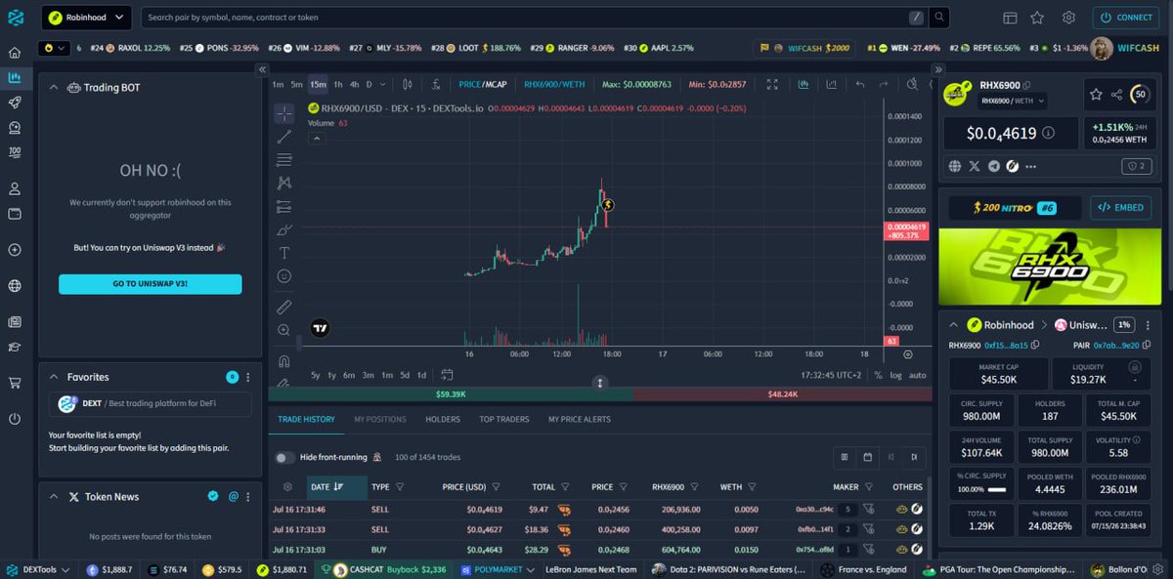Select the ruler measure tool
1173x579 pixels.
[284, 308]
